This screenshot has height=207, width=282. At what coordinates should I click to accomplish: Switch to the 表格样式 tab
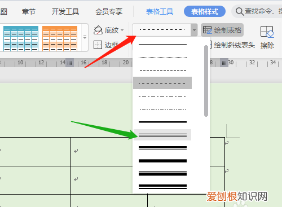tap(205, 11)
